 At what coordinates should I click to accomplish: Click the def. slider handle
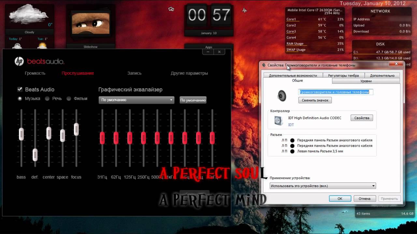(x=35, y=155)
